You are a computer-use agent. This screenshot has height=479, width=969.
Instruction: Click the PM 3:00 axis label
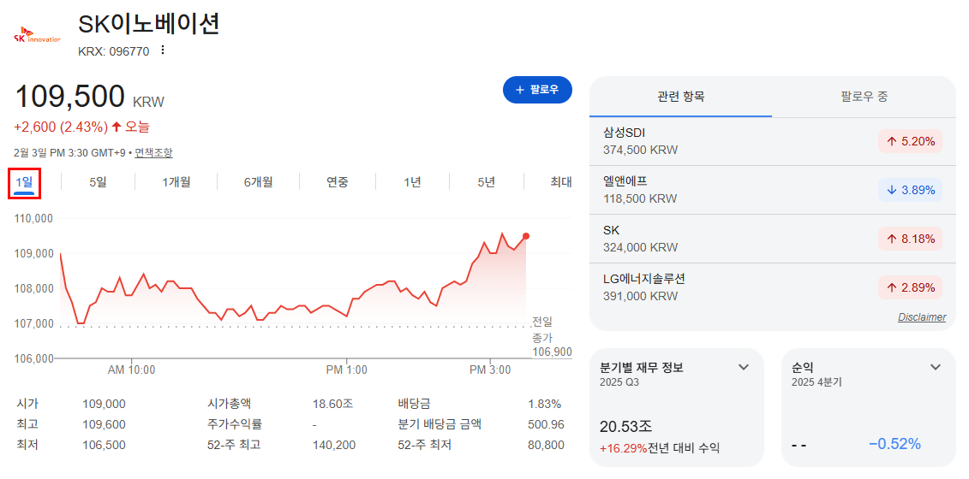click(x=490, y=370)
